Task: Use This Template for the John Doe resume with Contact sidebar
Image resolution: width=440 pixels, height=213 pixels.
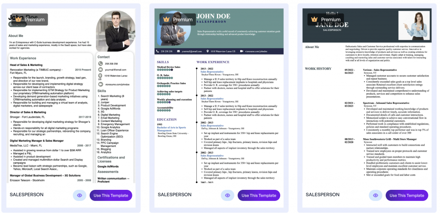Action: click(x=111, y=195)
